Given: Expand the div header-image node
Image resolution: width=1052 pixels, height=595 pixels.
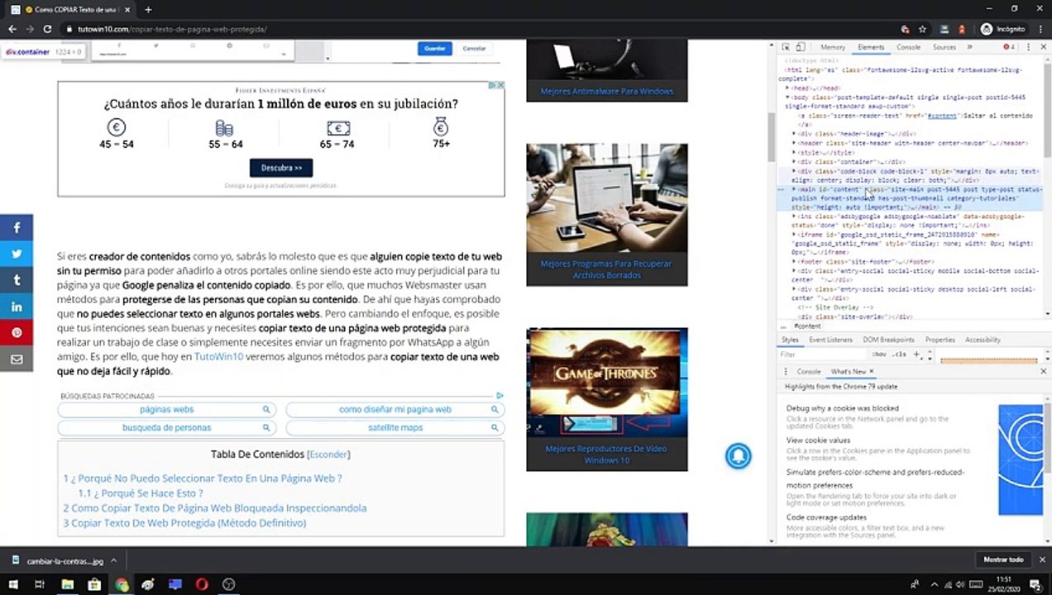Looking at the screenshot, I should [795, 134].
